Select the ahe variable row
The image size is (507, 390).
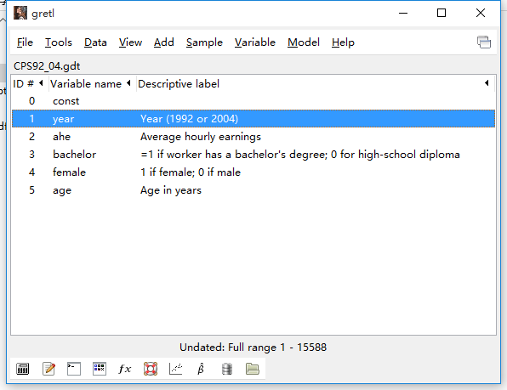pyautogui.click(x=253, y=137)
